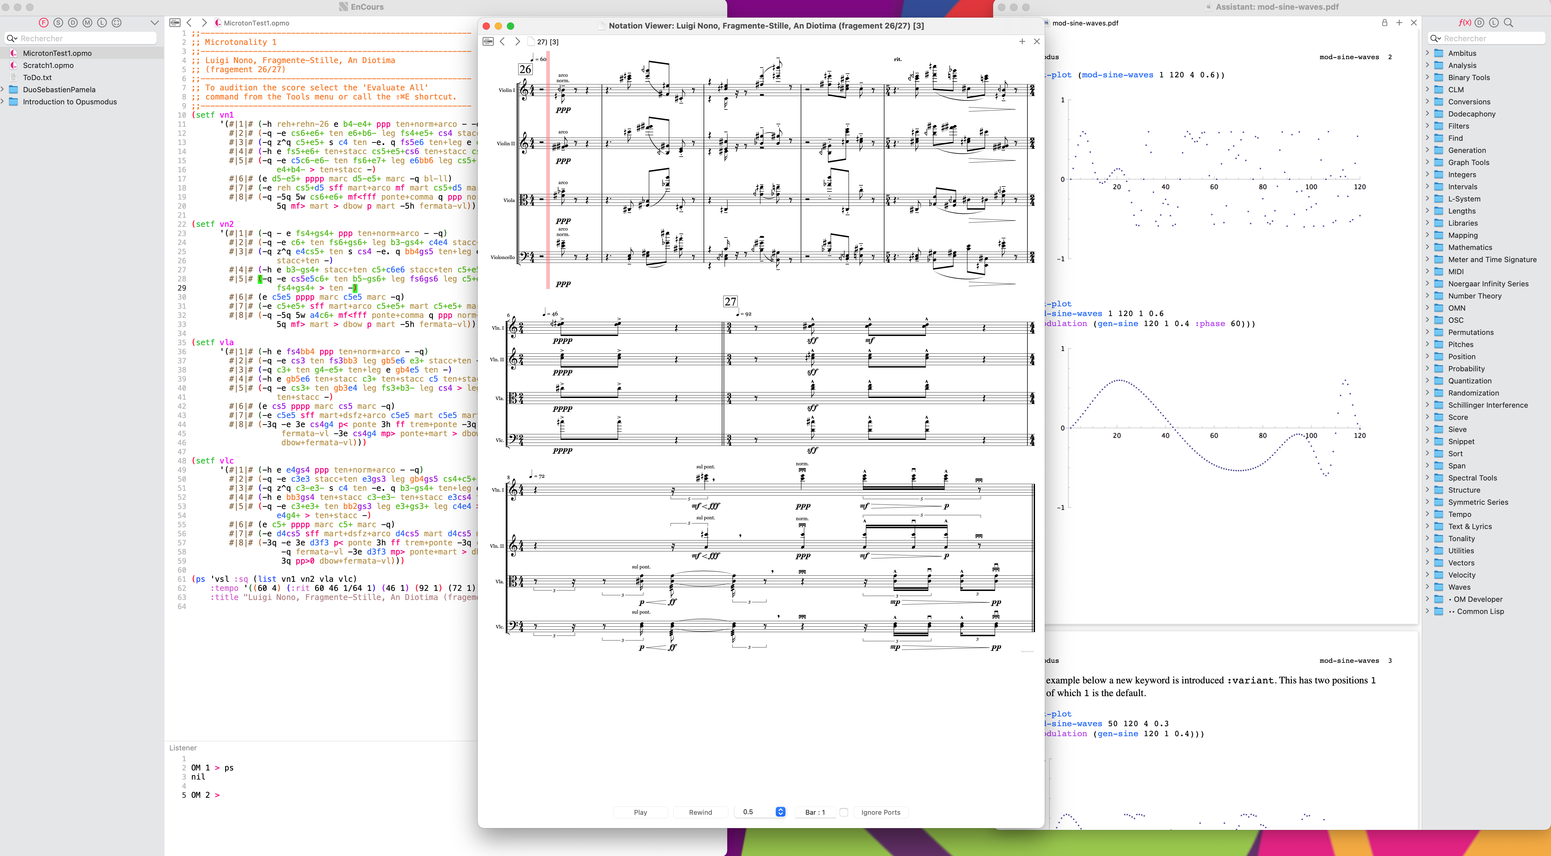Select the f(x) functions icon

[1464, 23]
